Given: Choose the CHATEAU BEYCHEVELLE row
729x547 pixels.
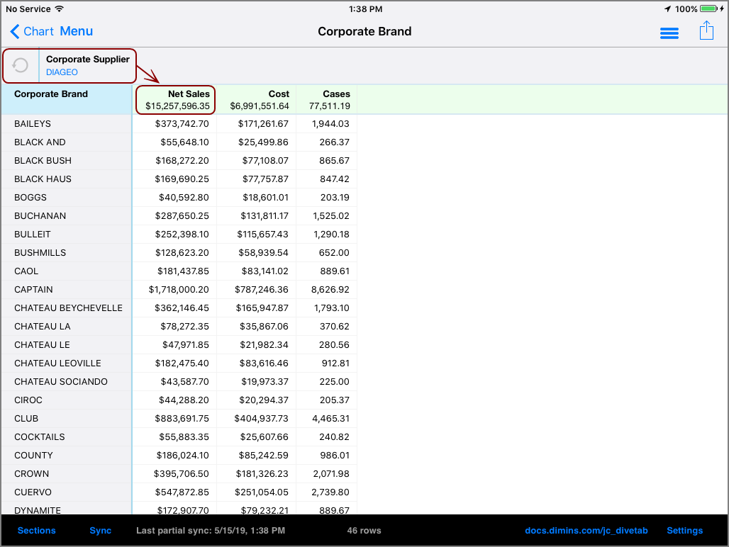Looking at the screenshot, I should (68, 308).
